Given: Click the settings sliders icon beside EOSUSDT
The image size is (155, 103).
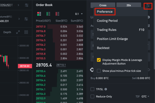Looking at the screenshot, I should [26, 5].
